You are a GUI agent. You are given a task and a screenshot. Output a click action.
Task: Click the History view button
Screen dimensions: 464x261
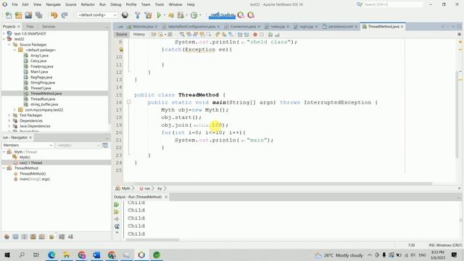click(138, 35)
